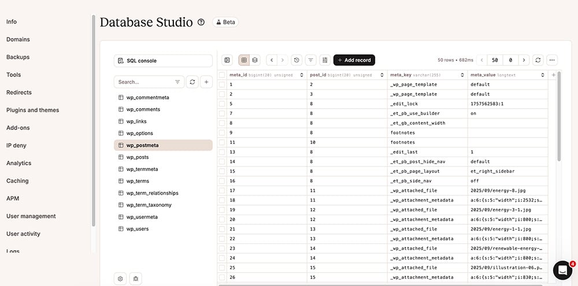Toggle the select-all rows checkbox
578x286 pixels.
pyautogui.click(x=222, y=75)
